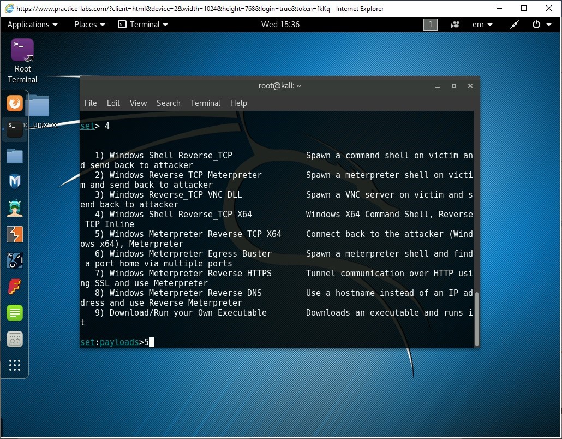Launch Metasploit from the dock
This screenshot has width=562, height=439.
(15, 182)
